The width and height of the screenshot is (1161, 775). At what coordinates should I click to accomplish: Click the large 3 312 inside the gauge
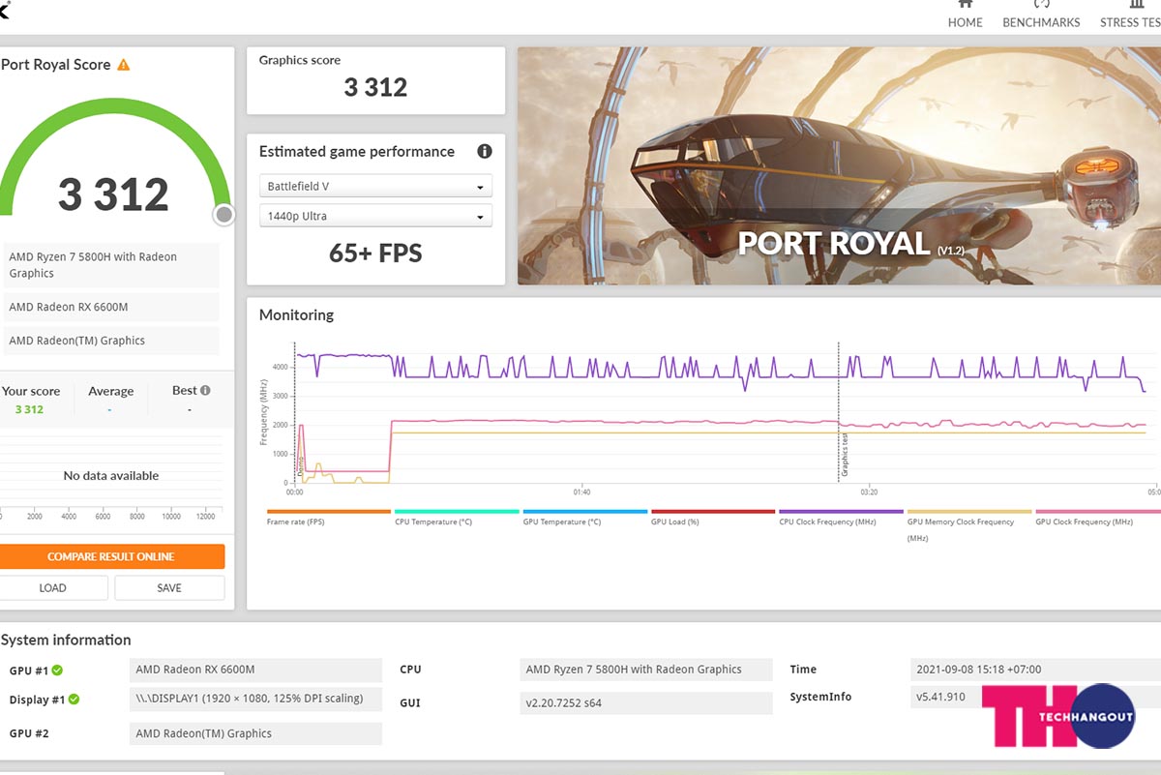pos(113,194)
